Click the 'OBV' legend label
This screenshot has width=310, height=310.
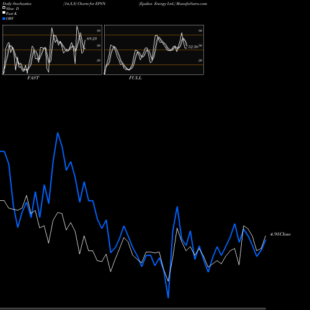(x=10, y=19)
